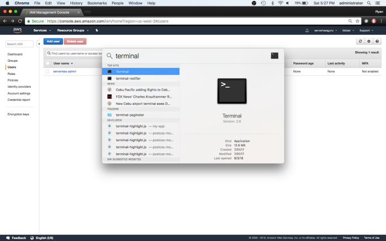Open IAM table settings gear
Screen dimensions: 386x241
tap(369, 41)
